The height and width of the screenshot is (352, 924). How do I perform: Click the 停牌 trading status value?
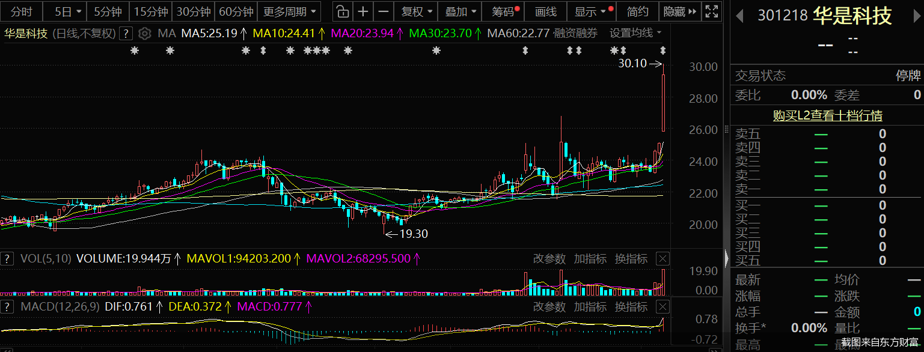pyautogui.click(x=908, y=76)
